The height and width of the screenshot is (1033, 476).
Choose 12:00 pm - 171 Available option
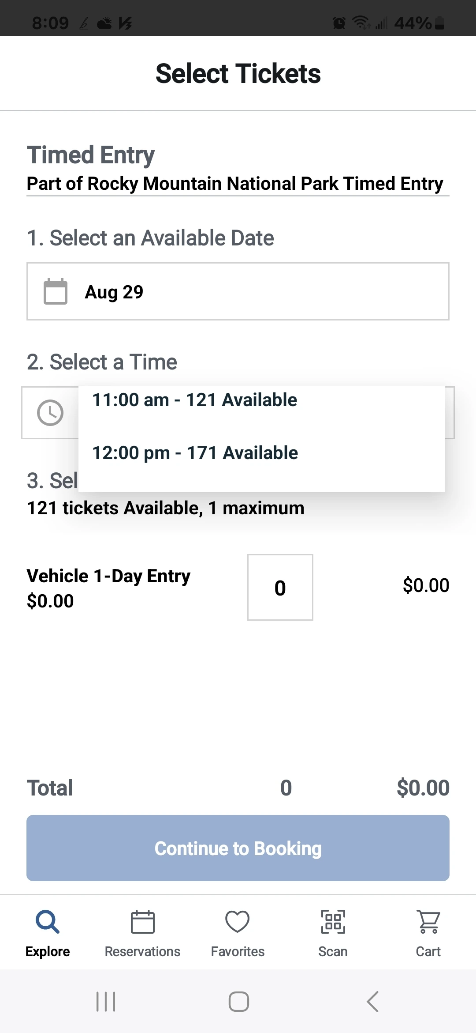point(195,453)
